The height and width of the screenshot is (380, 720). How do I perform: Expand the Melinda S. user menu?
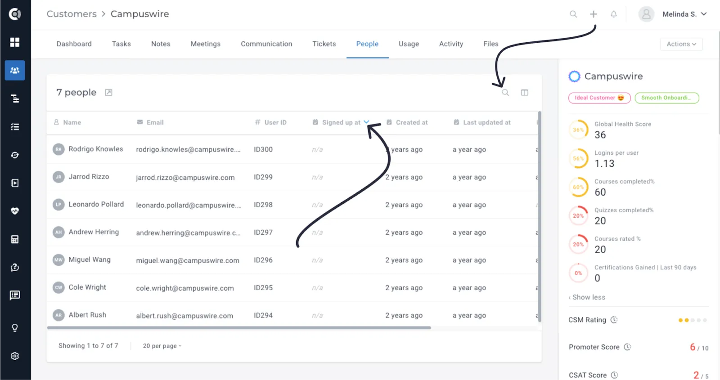[x=684, y=14]
